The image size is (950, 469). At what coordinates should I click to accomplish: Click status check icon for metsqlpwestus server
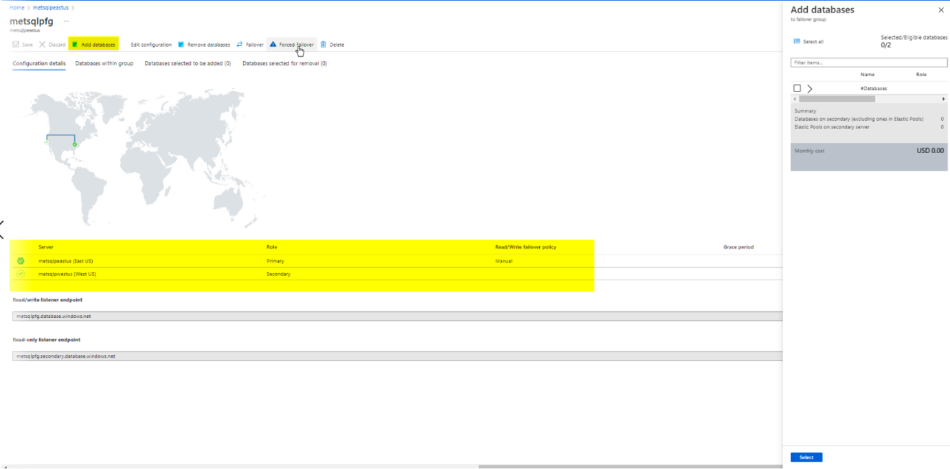coord(21,274)
